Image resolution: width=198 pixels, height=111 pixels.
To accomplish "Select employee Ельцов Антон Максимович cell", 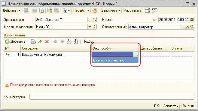I will tap(56, 55).
